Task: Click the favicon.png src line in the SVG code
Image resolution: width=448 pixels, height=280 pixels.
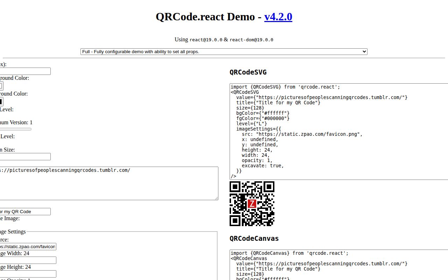Action: pos(302,134)
